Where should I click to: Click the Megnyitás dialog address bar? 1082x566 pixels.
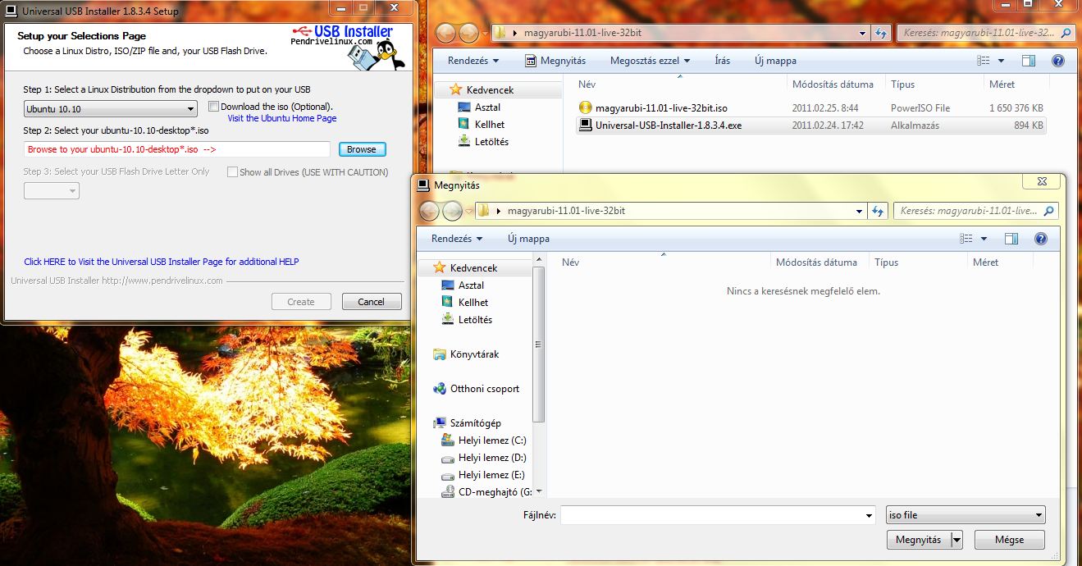pyautogui.click(x=671, y=211)
